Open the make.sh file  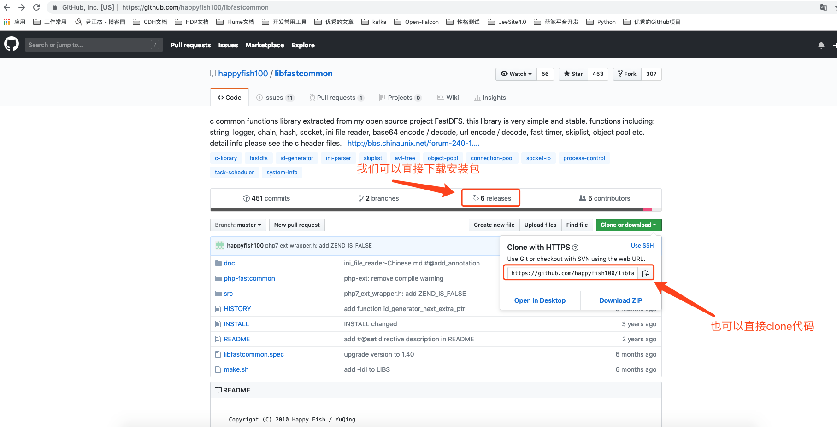[236, 369]
